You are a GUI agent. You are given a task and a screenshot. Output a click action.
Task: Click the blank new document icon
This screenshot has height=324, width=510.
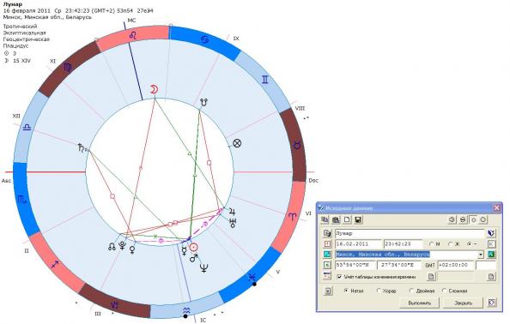(347, 219)
